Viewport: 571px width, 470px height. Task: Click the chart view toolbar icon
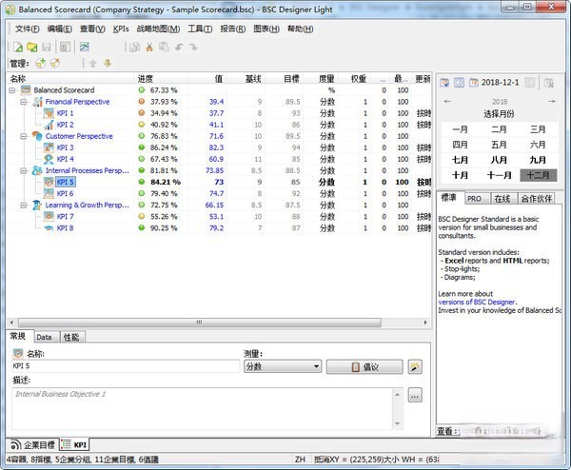(x=86, y=47)
